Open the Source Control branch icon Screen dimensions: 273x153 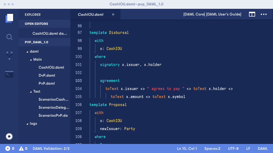click(x=9, y=56)
